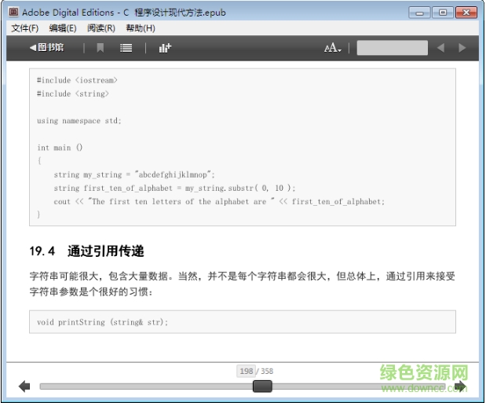Click the line using namespace std;
Viewport: 486px width, 403px height.
[79, 121]
